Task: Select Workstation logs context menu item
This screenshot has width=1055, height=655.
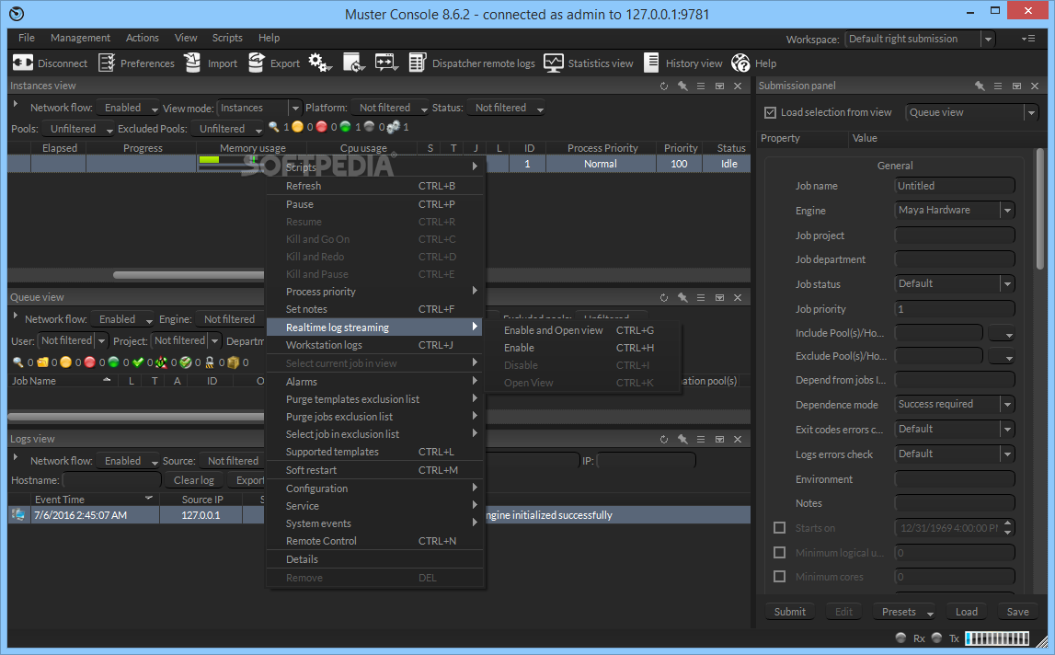Action: click(x=374, y=345)
